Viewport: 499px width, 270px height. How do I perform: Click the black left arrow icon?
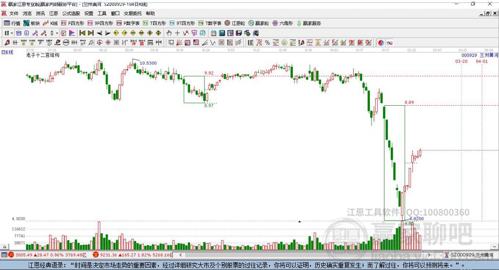[x=99, y=33]
